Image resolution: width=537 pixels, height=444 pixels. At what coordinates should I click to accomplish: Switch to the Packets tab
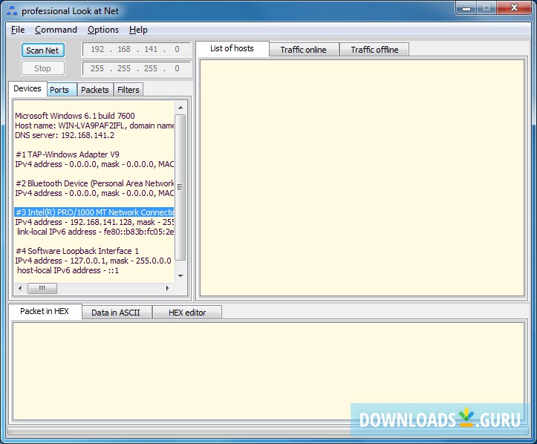[95, 90]
